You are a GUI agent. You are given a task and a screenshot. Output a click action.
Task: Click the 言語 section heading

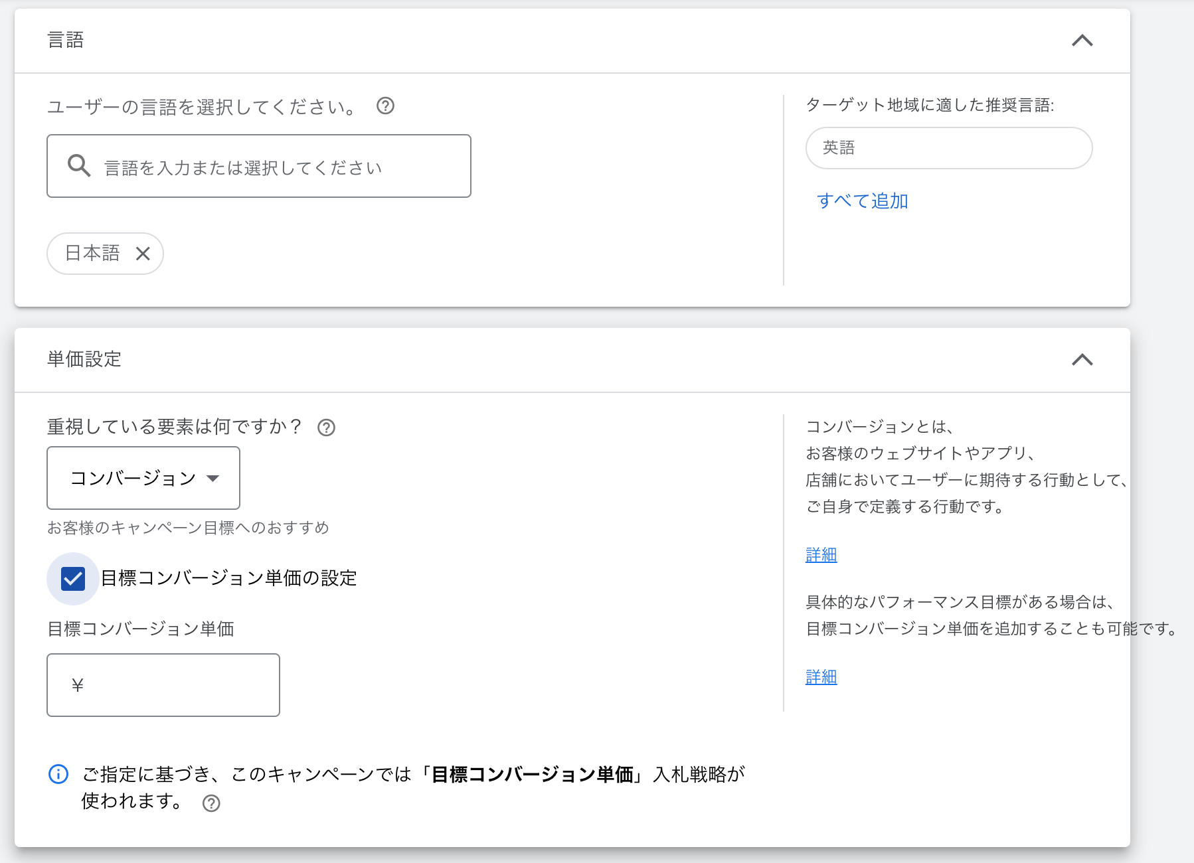(x=66, y=40)
